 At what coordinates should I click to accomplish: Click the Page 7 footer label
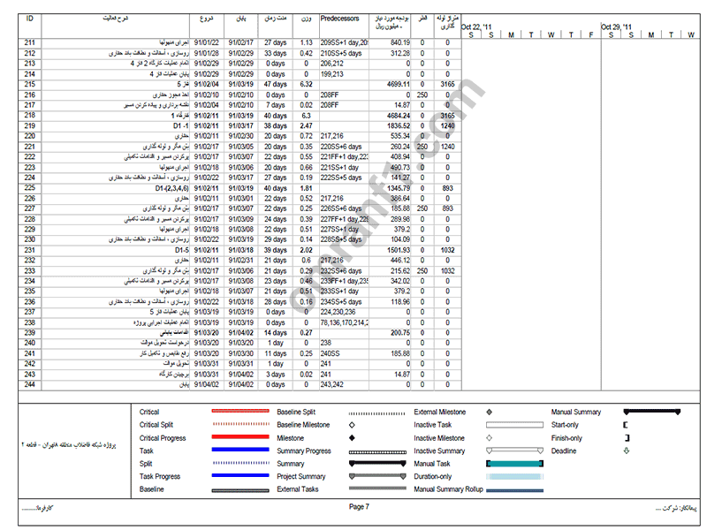(x=359, y=507)
